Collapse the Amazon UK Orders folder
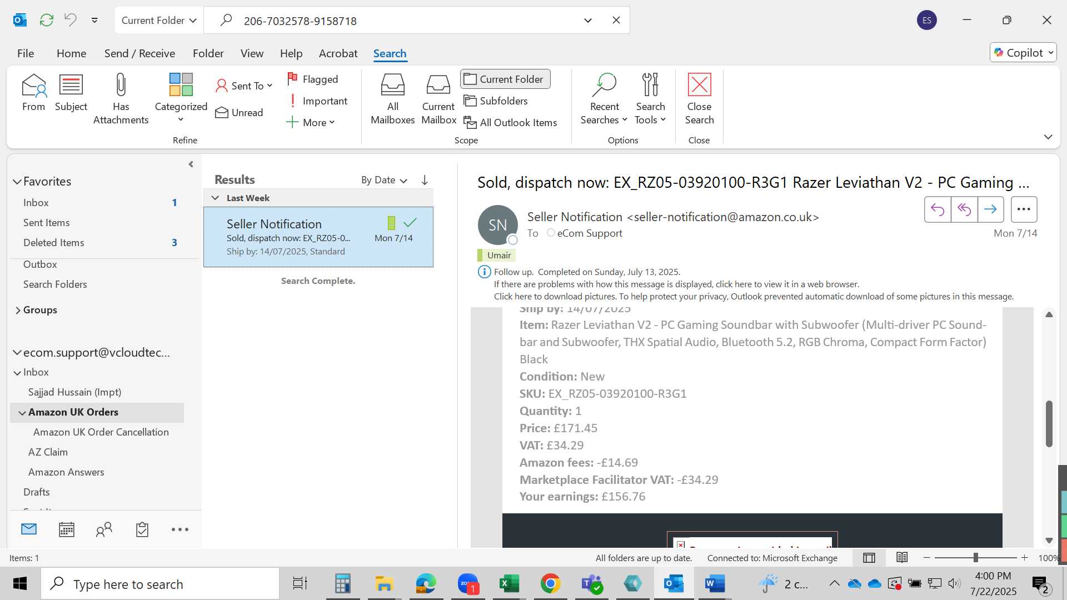1067x600 pixels. pyautogui.click(x=22, y=413)
